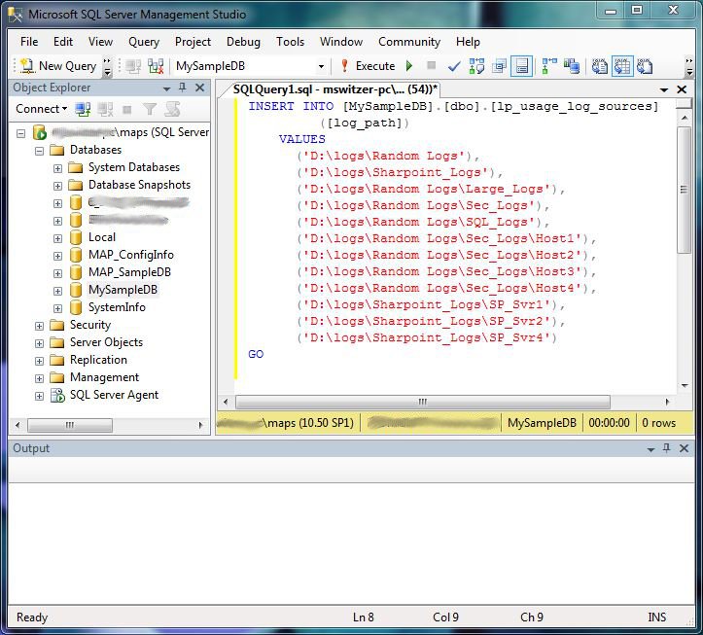
Task: Click the Object Explorer script icon
Action: pyautogui.click(x=173, y=109)
